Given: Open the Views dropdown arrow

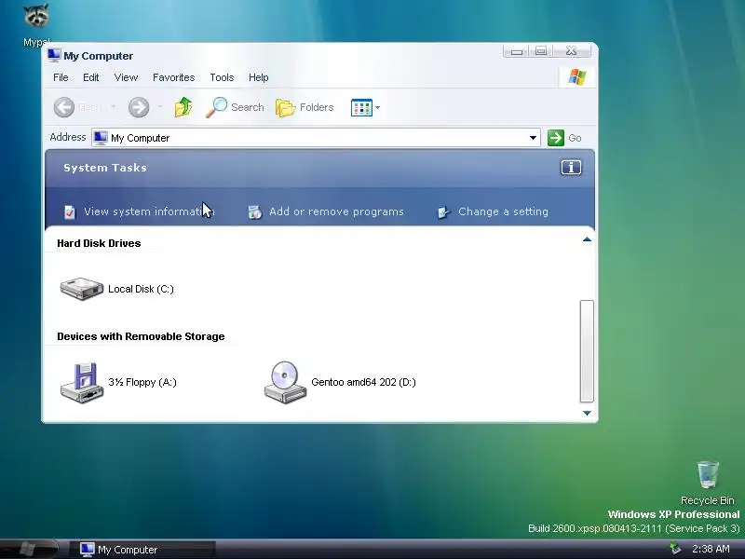Looking at the screenshot, I should [x=378, y=107].
